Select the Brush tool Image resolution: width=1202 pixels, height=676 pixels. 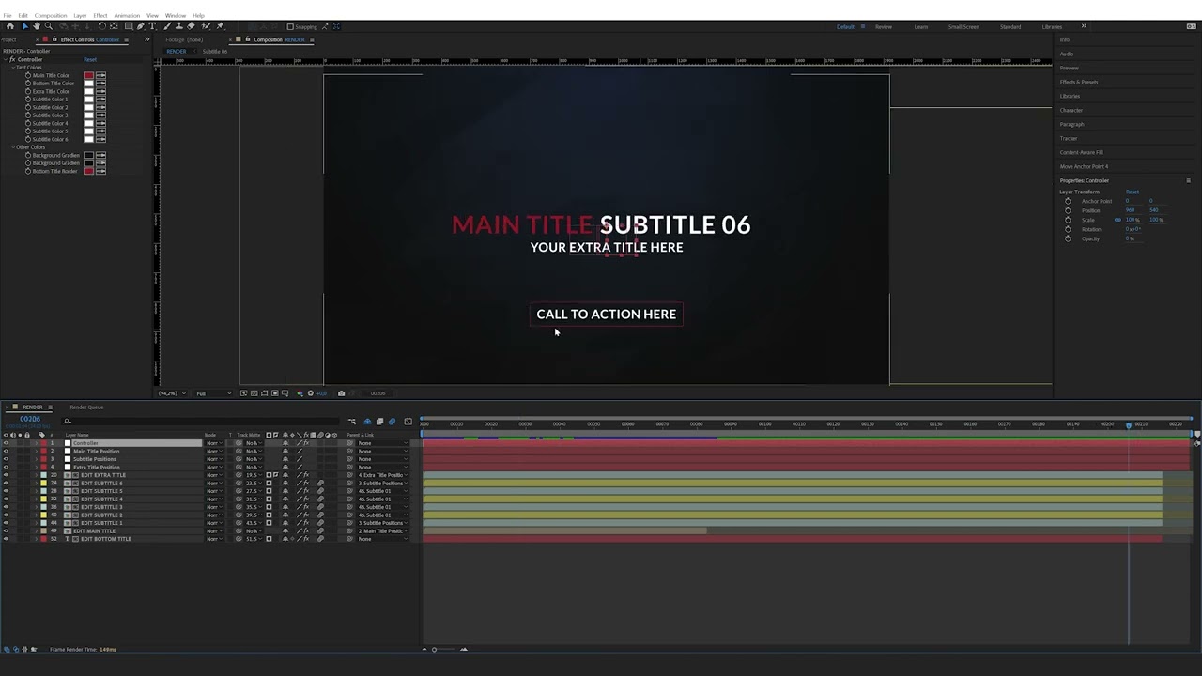tap(167, 26)
